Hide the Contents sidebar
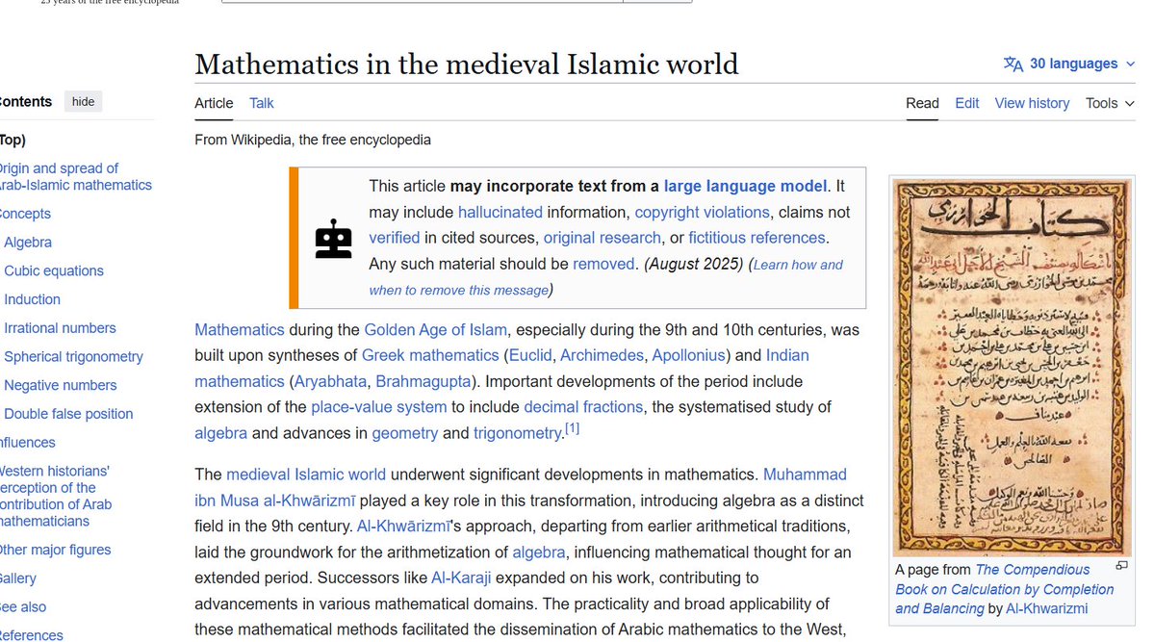The image size is (1154, 642). (83, 102)
